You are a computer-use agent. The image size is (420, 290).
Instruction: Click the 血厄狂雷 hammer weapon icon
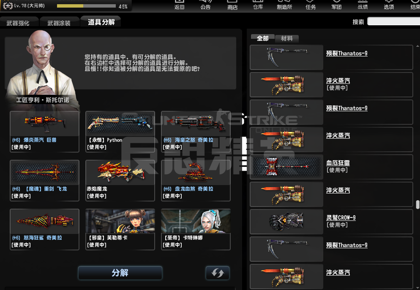(286, 167)
